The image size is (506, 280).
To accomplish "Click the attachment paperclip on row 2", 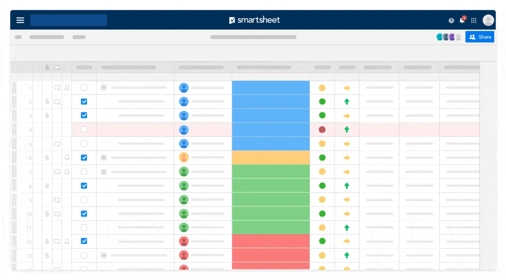I will [47, 102].
